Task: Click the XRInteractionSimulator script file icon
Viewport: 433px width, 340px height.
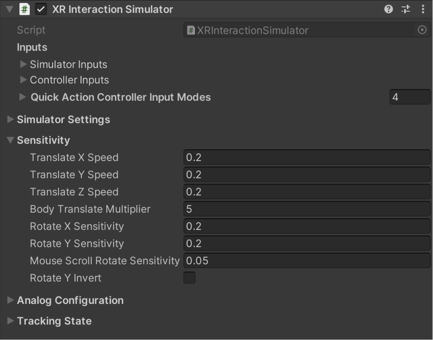Action: click(x=191, y=30)
